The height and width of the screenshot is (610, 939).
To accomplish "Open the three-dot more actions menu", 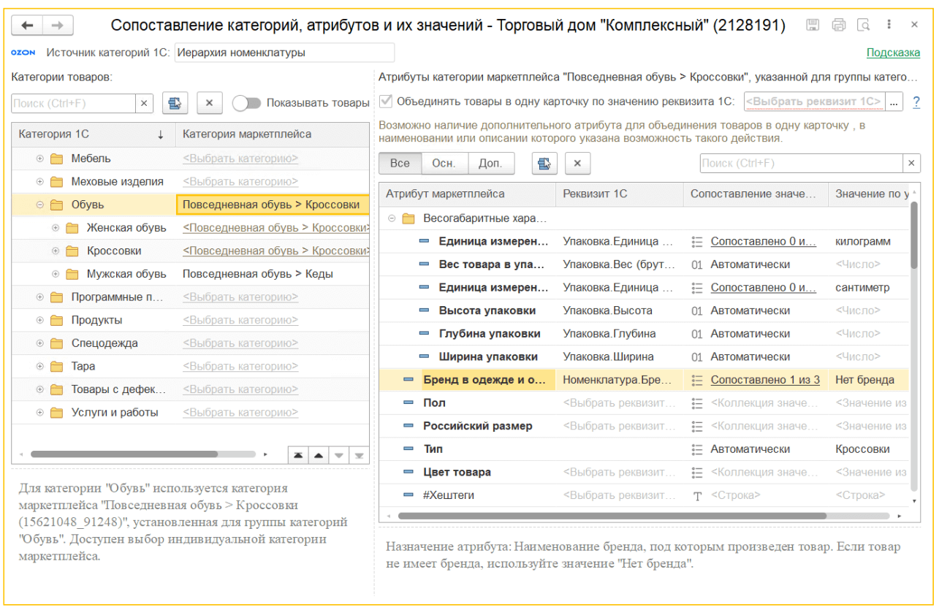I will click(x=889, y=26).
